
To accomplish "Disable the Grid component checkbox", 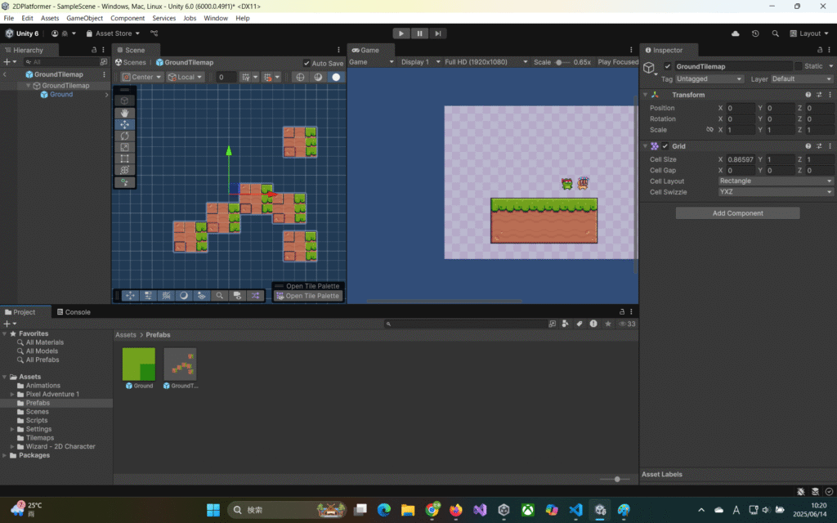I will (x=665, y=146).
